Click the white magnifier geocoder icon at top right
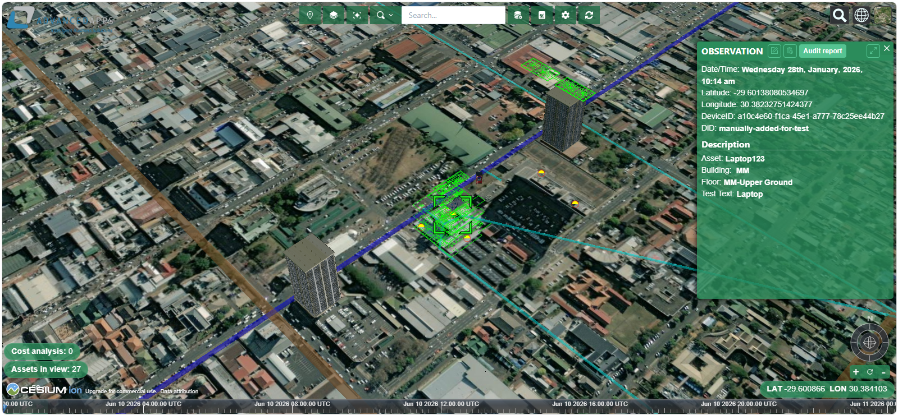The width and height of the screenshot is (898, 415). point(840,15)
